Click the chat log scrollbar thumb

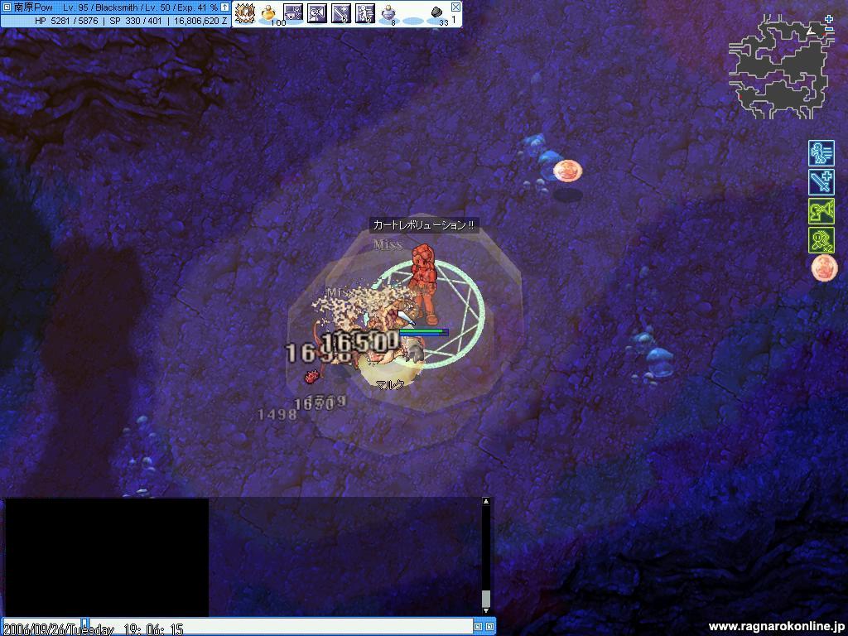pyautogui.click(x=485, y=599)
